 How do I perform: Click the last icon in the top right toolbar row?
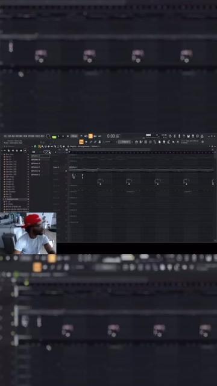click(x=202, y=136)
